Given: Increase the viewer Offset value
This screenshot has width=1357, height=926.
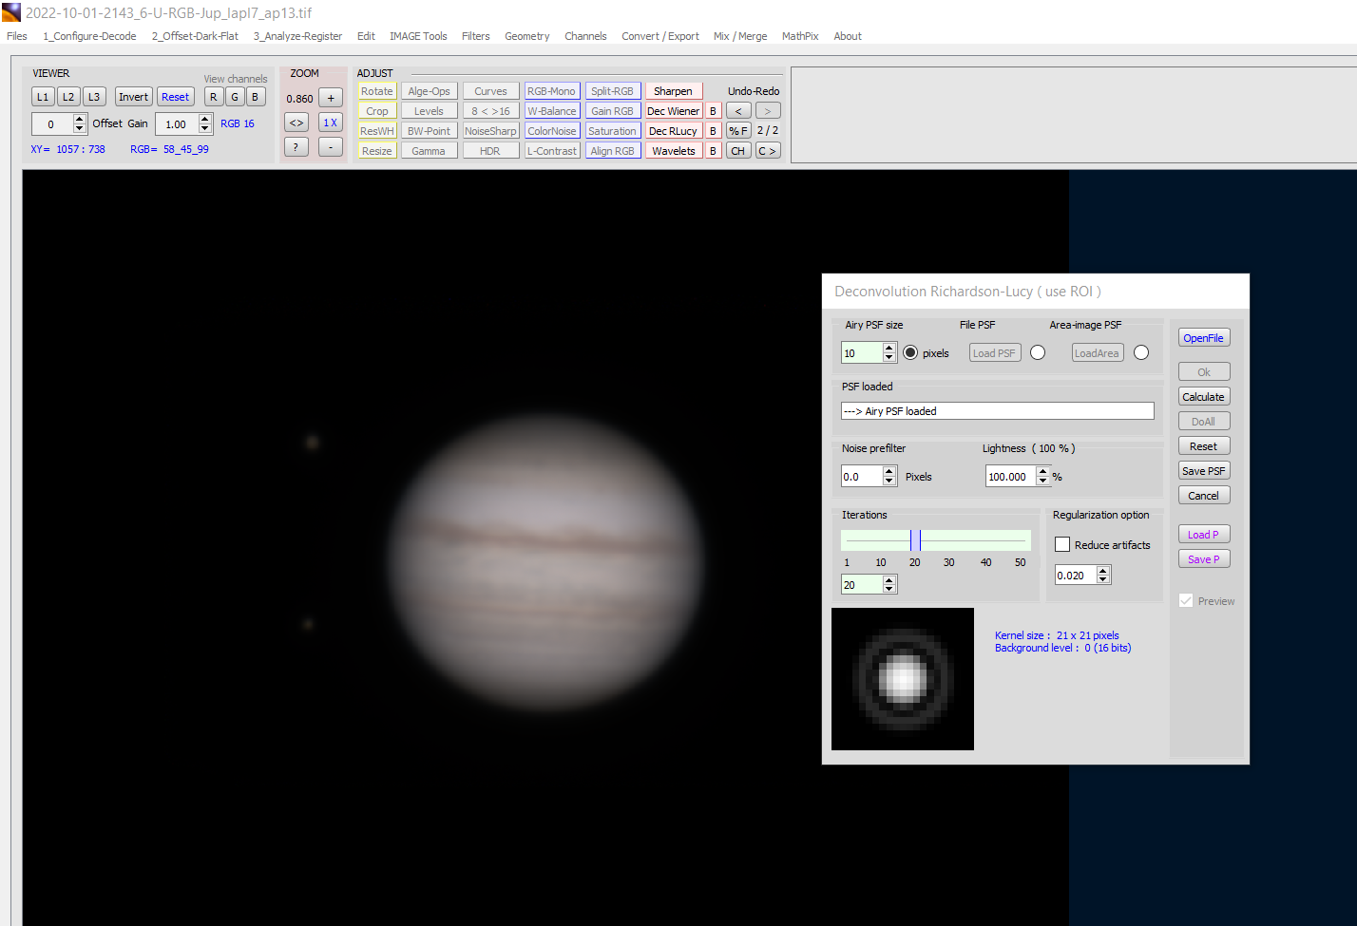Looking at the screenshot, I should [x=80, y=119].
